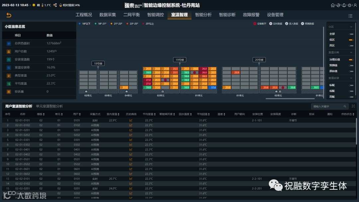359x202 pixels.
Task: Toggle the 低区 zone switch
Action: [351, 40]
